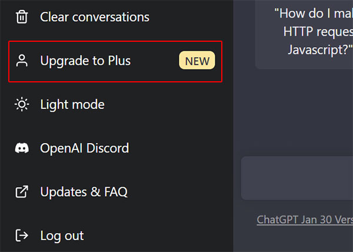Click the Discord logo icon

pos(22,148)
